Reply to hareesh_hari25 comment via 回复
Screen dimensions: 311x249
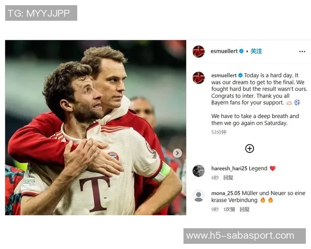(x=228, y=178)
